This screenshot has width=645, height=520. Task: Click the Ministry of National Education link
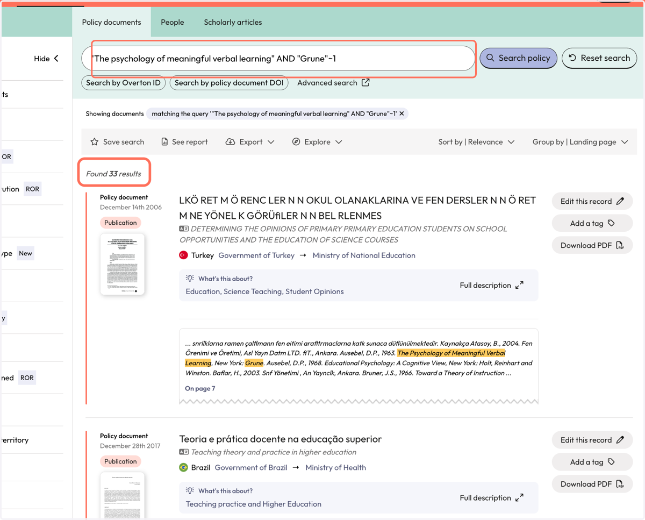[x=364, y=255]
